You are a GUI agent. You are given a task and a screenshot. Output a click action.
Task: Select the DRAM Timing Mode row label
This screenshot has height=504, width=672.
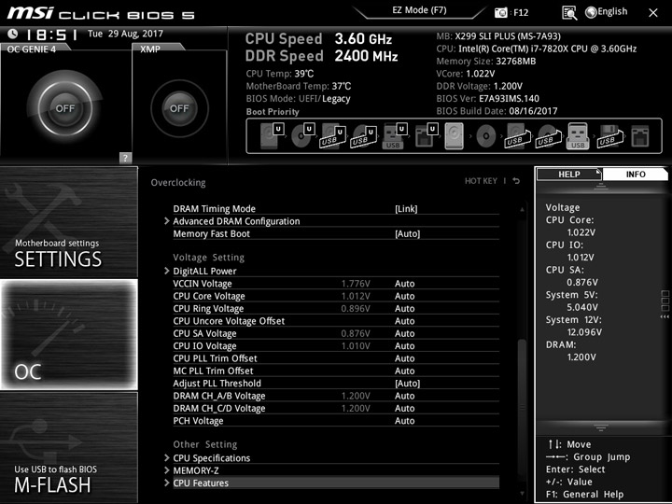pos(215,209)
